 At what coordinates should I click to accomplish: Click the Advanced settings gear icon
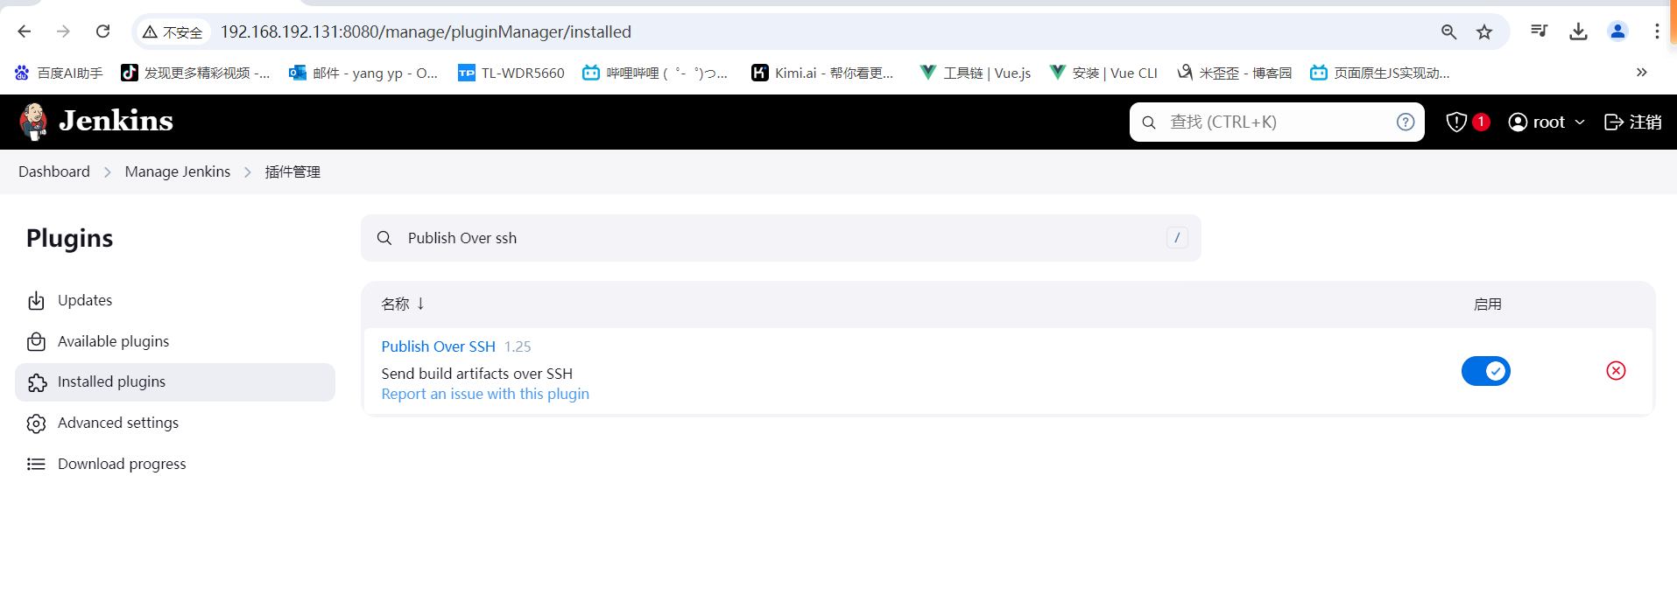pos(36,423)
